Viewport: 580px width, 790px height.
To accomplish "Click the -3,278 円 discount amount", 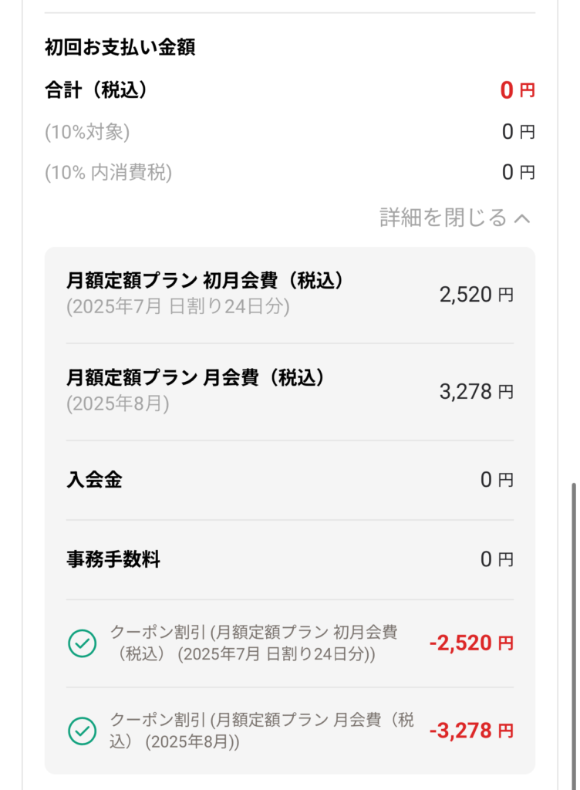I will pyautogui.click(x=471, y=731).
